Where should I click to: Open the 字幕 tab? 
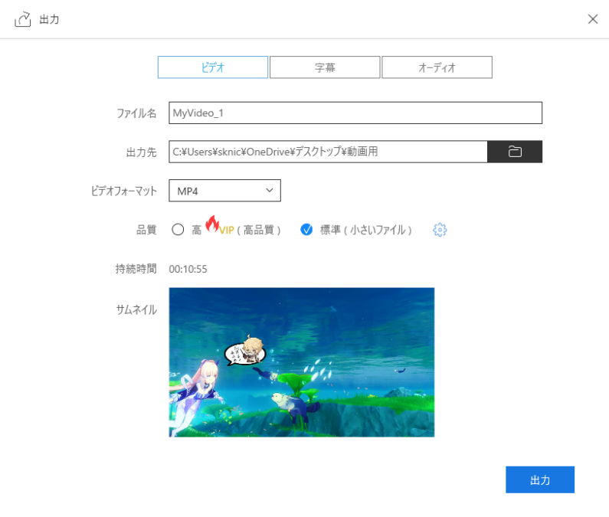tap(325, 67)
